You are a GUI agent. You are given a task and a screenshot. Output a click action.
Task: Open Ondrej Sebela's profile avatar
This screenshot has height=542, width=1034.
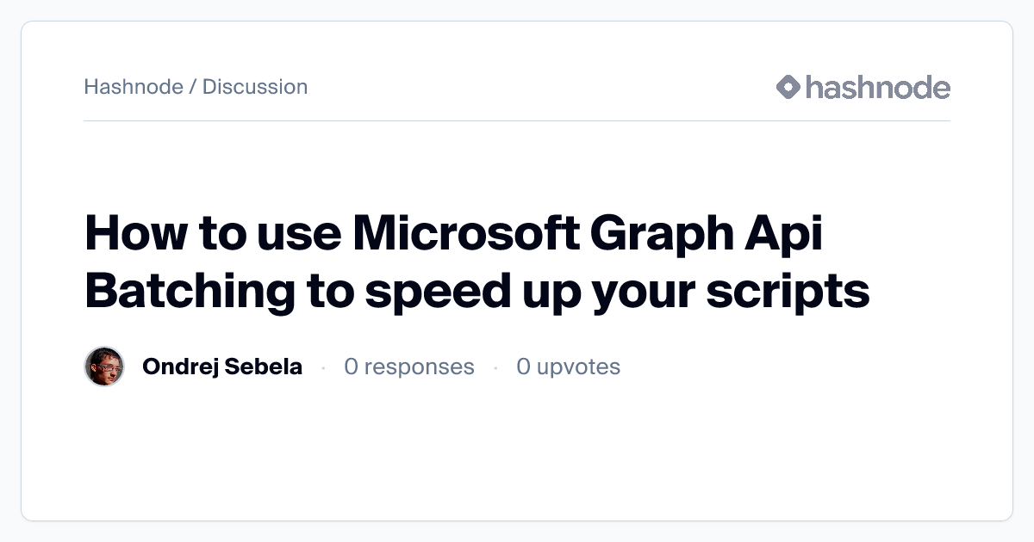pyautogui.click(x=104, y=367)
